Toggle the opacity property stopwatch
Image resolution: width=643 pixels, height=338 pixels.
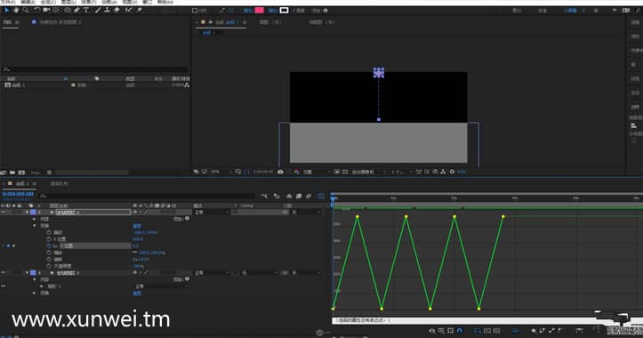coord(49,266)
